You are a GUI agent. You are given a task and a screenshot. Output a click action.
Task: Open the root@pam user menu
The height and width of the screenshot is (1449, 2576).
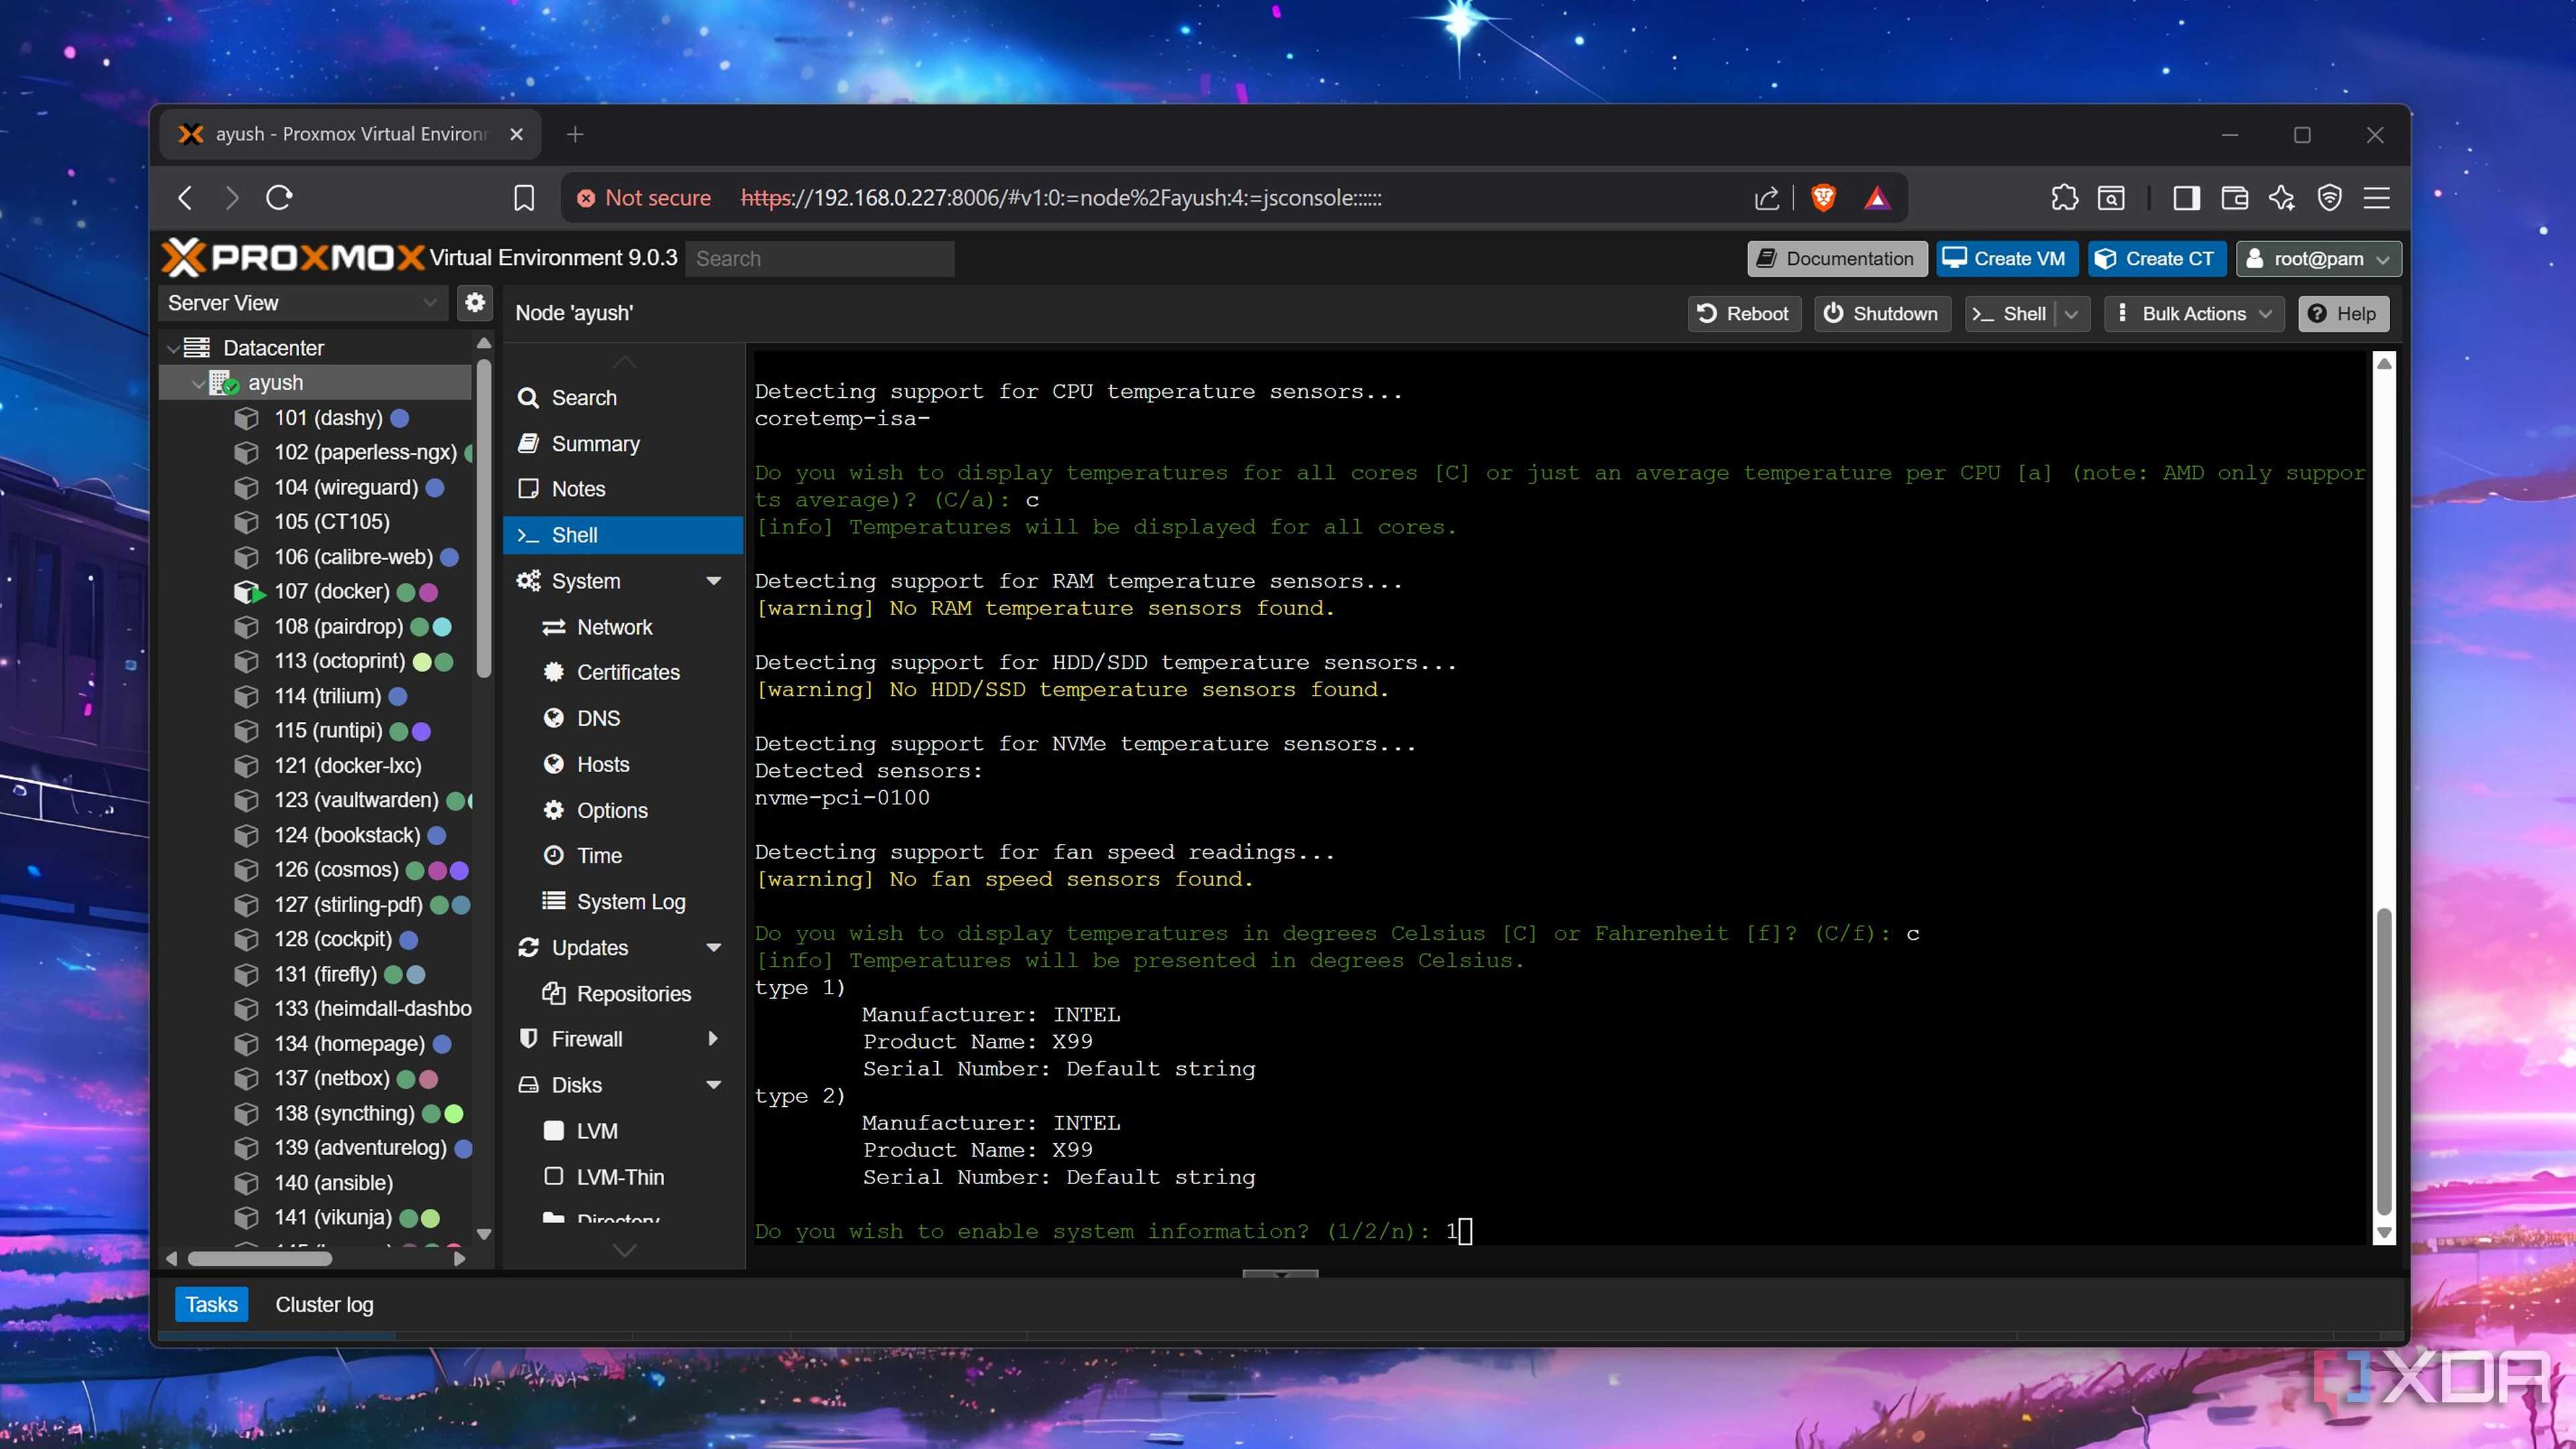coord(2318,259)
